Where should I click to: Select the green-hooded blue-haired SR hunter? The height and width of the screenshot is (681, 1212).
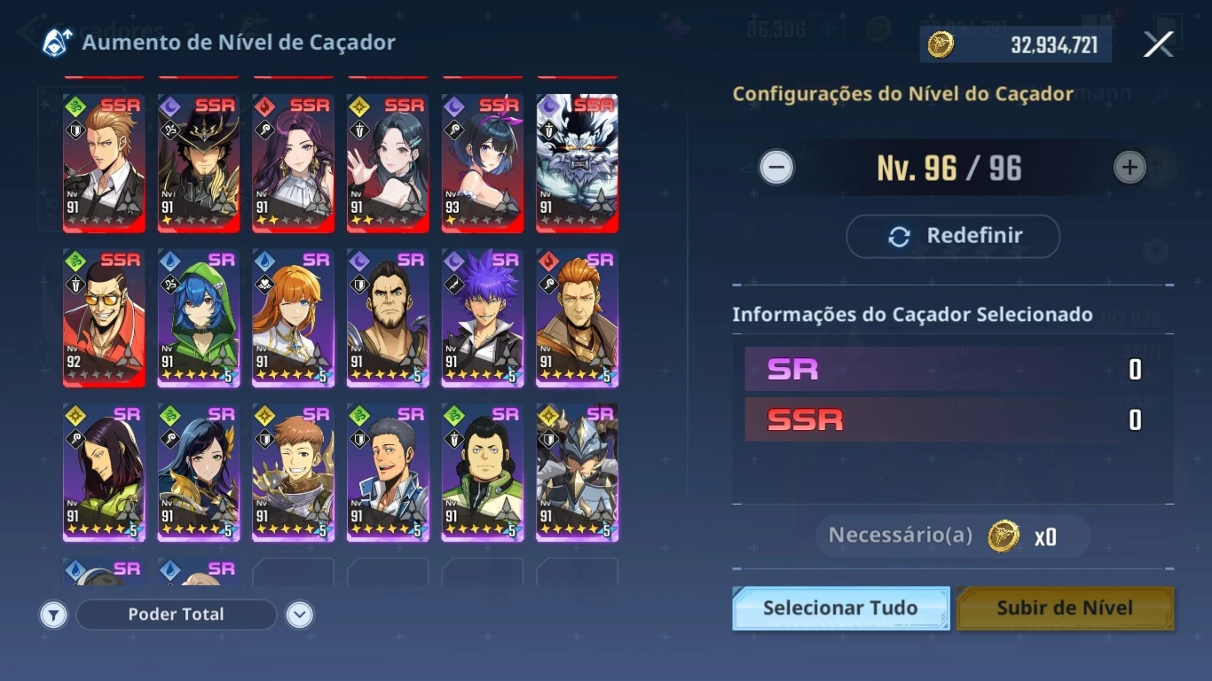(x=199, y=318)
